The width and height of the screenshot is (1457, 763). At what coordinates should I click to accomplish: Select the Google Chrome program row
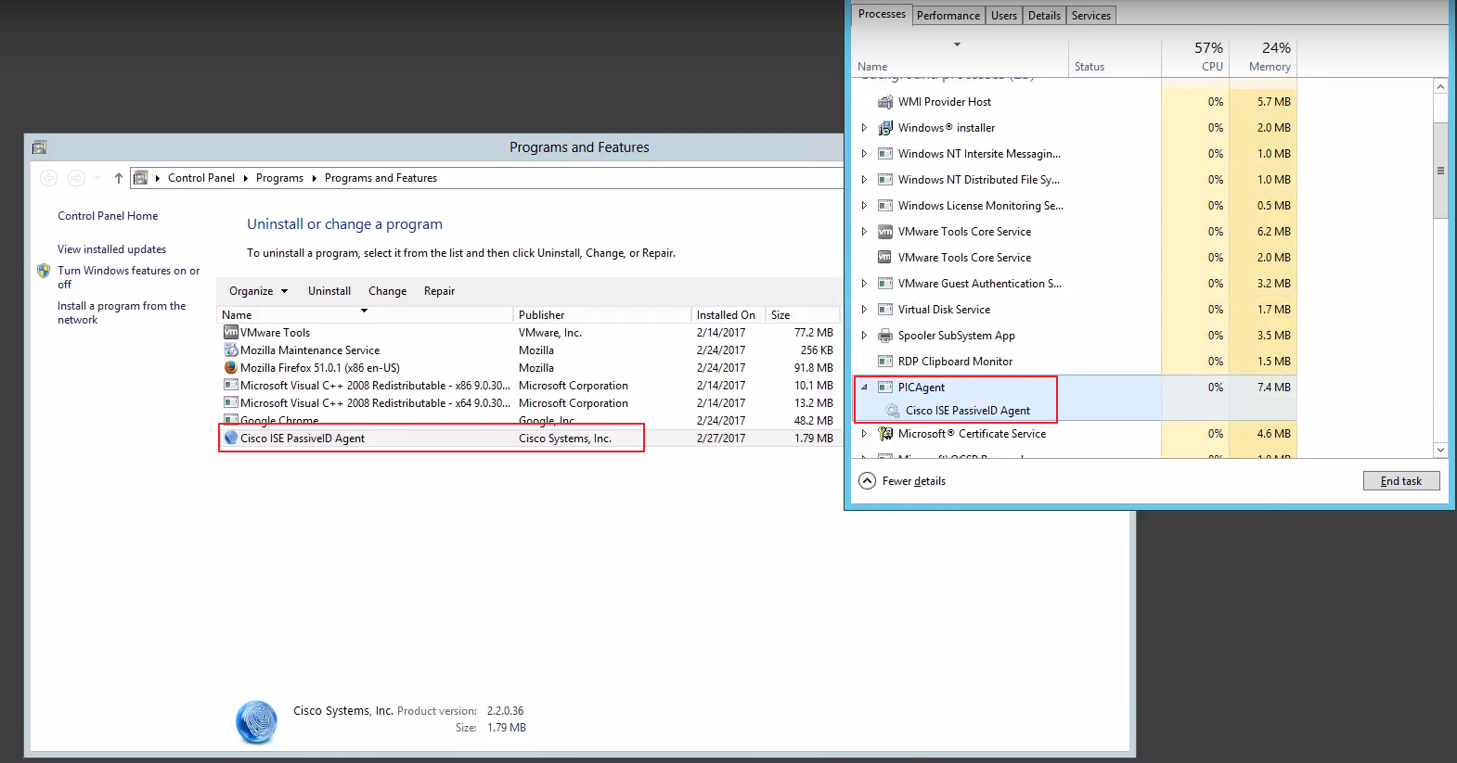pos(529,420)
